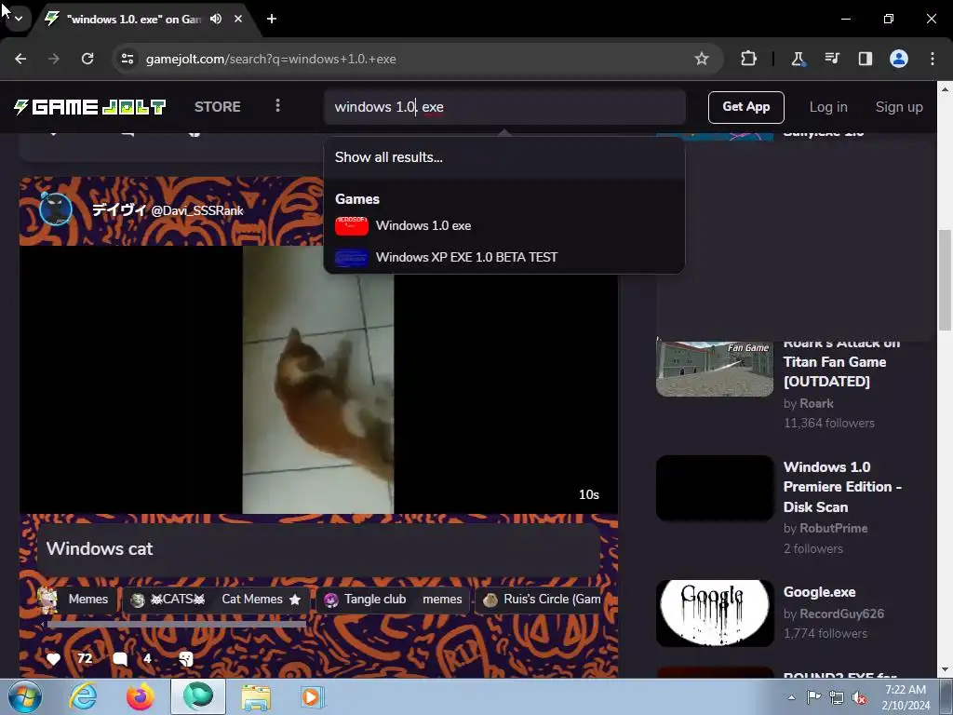This screenshot has height=715, width=953.
Task: Focus the Game Jolt search field
Action: click(504, 107)
